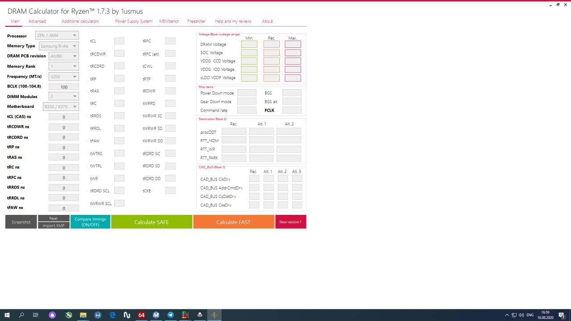
Task: Click the tCL (CAS) ns input field
Action: pyautogui.click(x=64, y=117)
